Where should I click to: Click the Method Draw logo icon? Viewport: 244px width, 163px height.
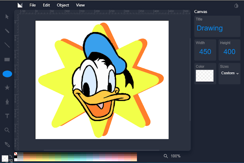20,5
